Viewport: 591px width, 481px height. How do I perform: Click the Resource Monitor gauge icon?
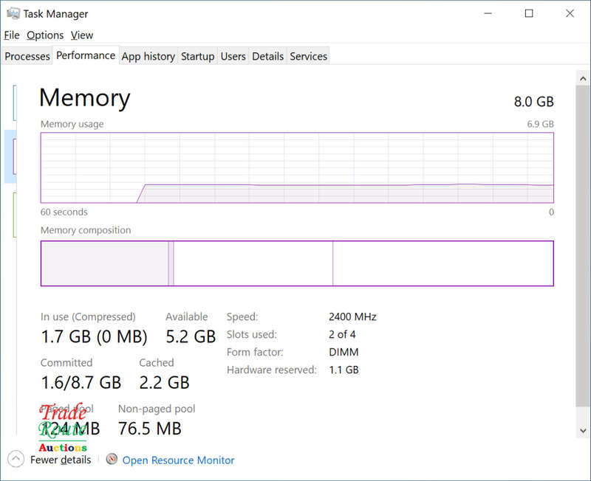coord(112,459)
